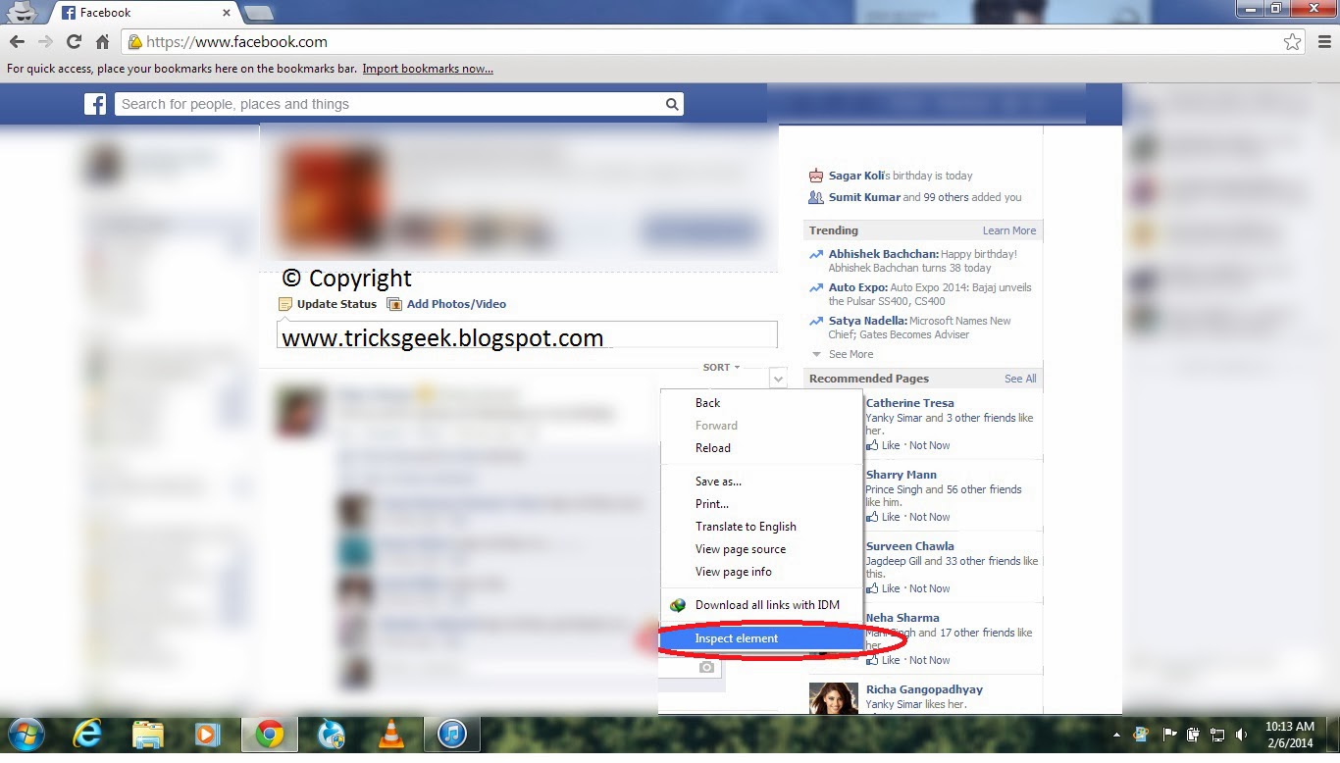Open a new tab button

[x=258, y=13]
